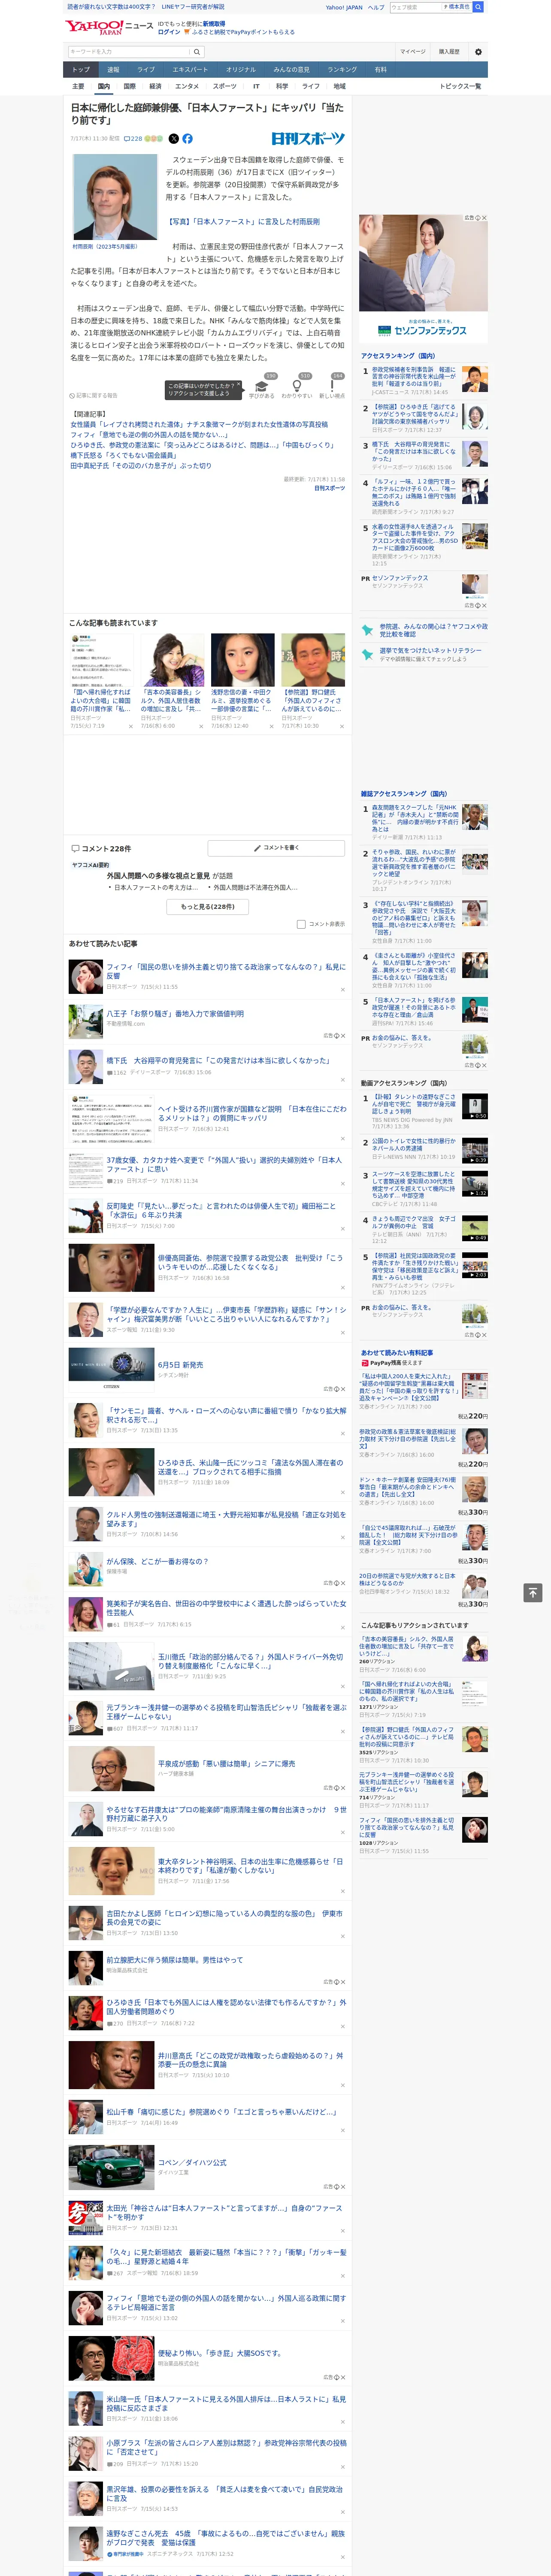Image resolution: width=551 pixels, height=2576 pixels.
Task: Click the comment count bubble showing 228
Action: [x=132, y=139]
